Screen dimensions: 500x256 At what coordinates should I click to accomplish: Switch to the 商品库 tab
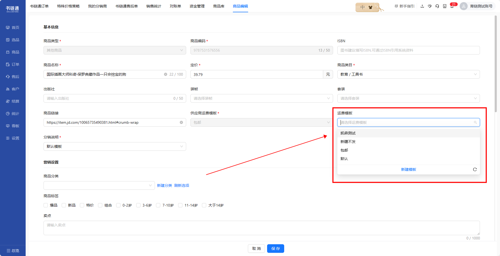(219, 6)
